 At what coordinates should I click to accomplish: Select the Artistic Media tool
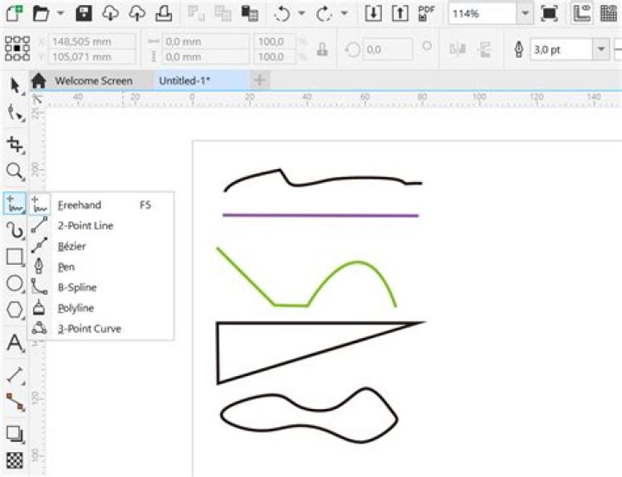15,229
